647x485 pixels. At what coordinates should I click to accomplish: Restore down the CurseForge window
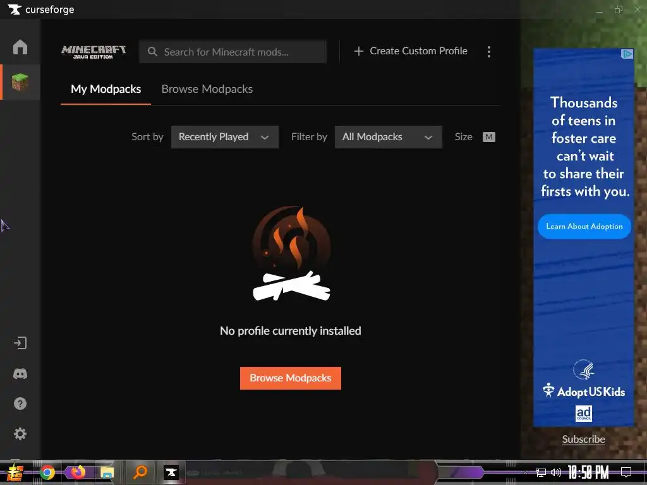pos(618,9)
